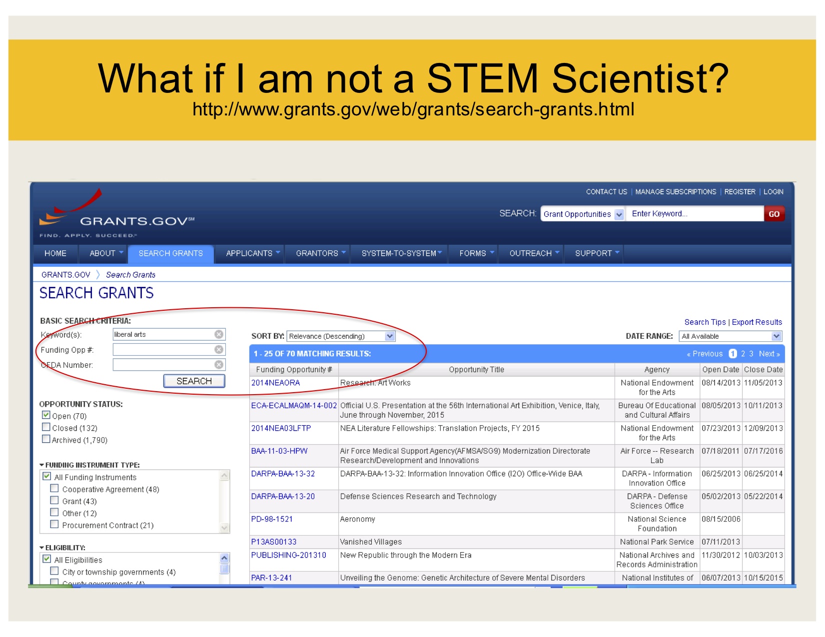
Task: Click Funding Instrument list scroll-down arrow
Action: (224, 527)
